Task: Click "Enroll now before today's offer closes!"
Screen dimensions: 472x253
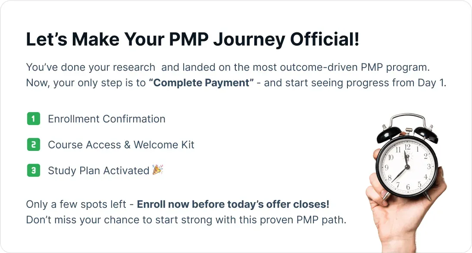Action: [x=233, y=204]
